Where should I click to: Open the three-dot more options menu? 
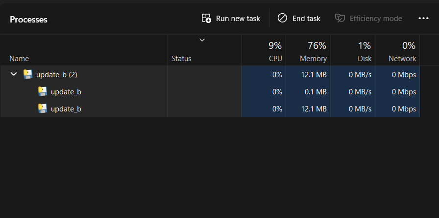423,18
